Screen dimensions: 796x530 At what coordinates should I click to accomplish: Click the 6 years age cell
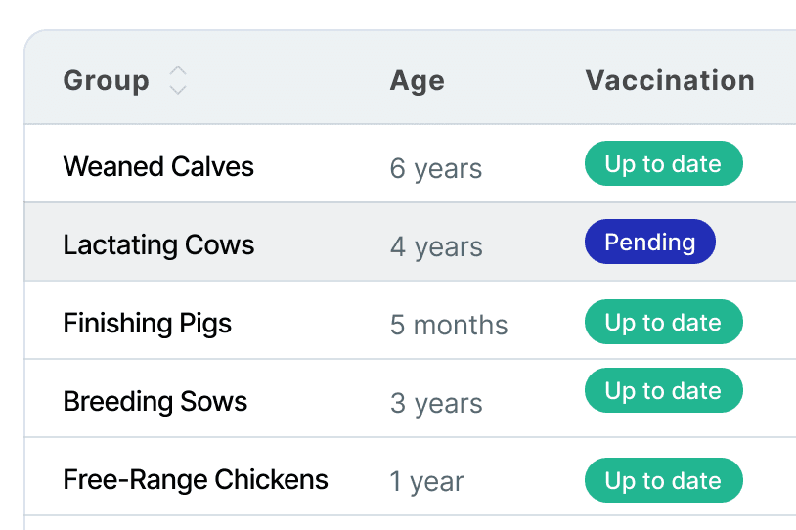click(x=436, y=168)
